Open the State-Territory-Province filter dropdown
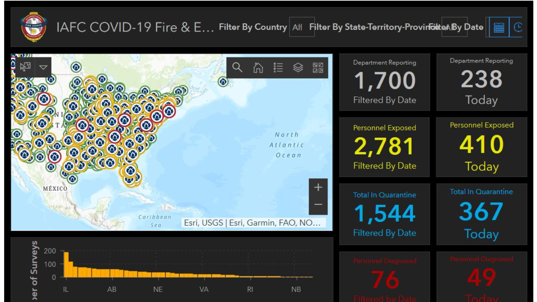The image size is (537, 302). 454,27
